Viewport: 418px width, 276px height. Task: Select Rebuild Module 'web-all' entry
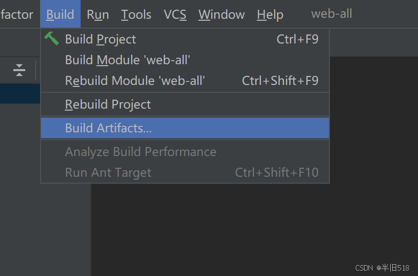coord(185,80)
